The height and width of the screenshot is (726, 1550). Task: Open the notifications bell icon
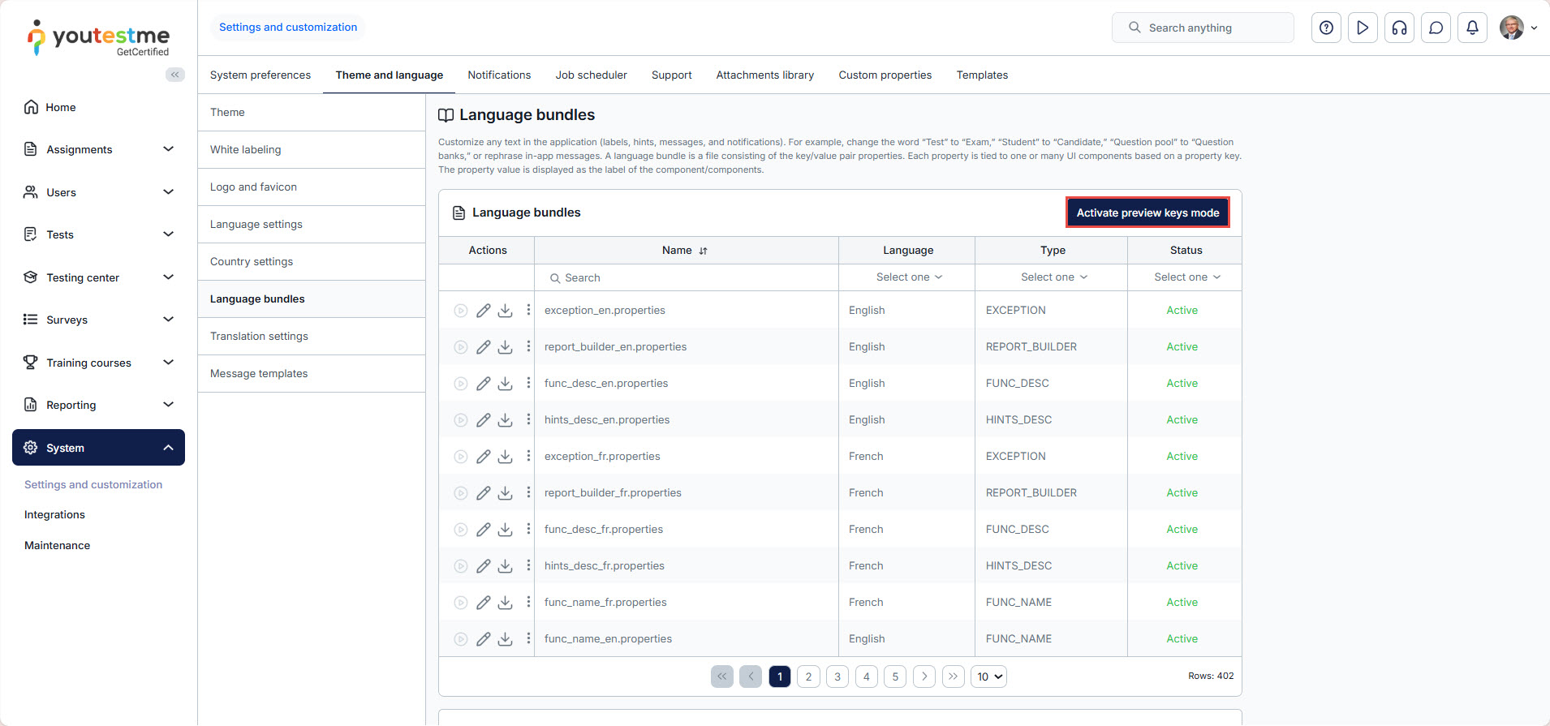tap(1472, 28)
